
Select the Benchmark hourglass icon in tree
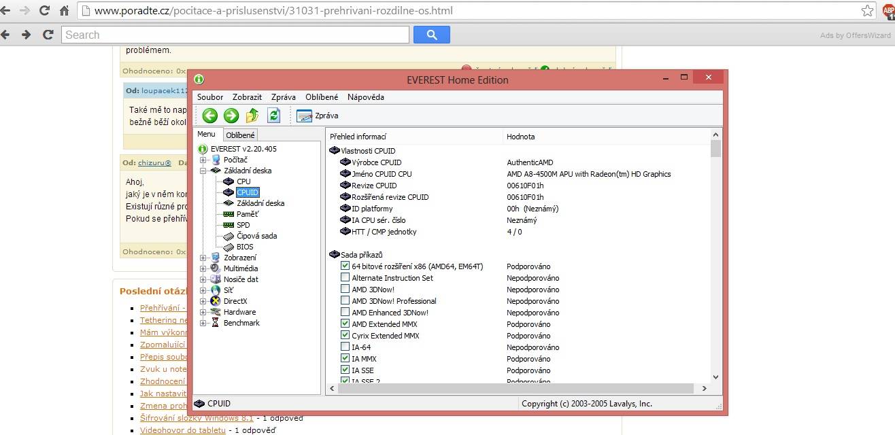tap(216, 323)
